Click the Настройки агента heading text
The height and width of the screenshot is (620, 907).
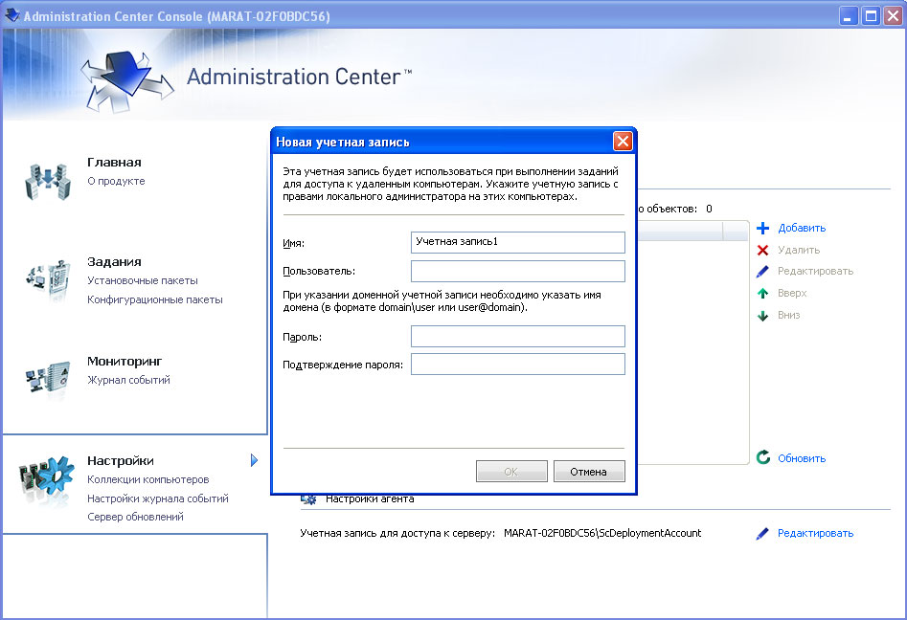click(370, 498)
